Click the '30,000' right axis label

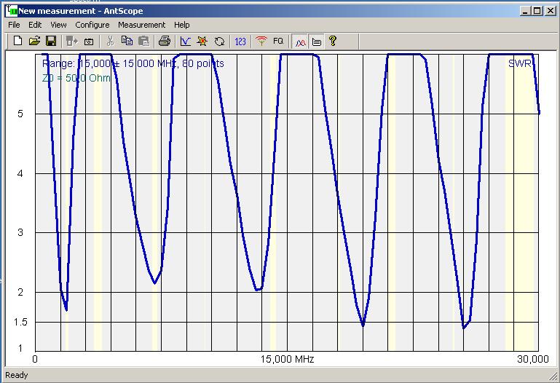click(533, 359)
